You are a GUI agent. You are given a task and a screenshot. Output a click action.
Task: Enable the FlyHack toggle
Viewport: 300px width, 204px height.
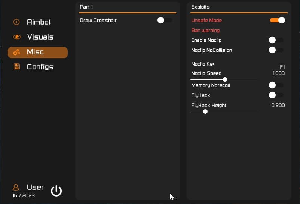pos(276,95)
